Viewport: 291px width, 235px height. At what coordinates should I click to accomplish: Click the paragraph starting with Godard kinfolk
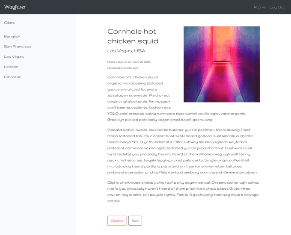182,151
